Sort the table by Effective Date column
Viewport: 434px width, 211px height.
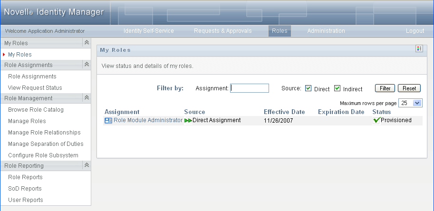[x=284, y=112]
